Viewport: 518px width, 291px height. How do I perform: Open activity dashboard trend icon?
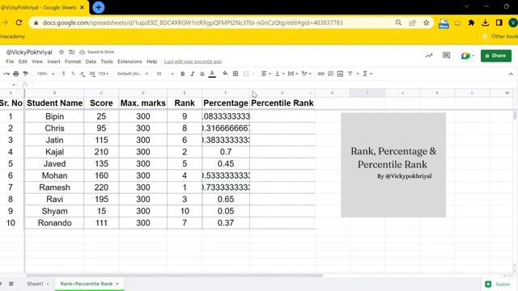[429, 56]
